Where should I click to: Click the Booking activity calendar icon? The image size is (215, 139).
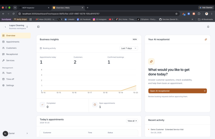point(41,48)
